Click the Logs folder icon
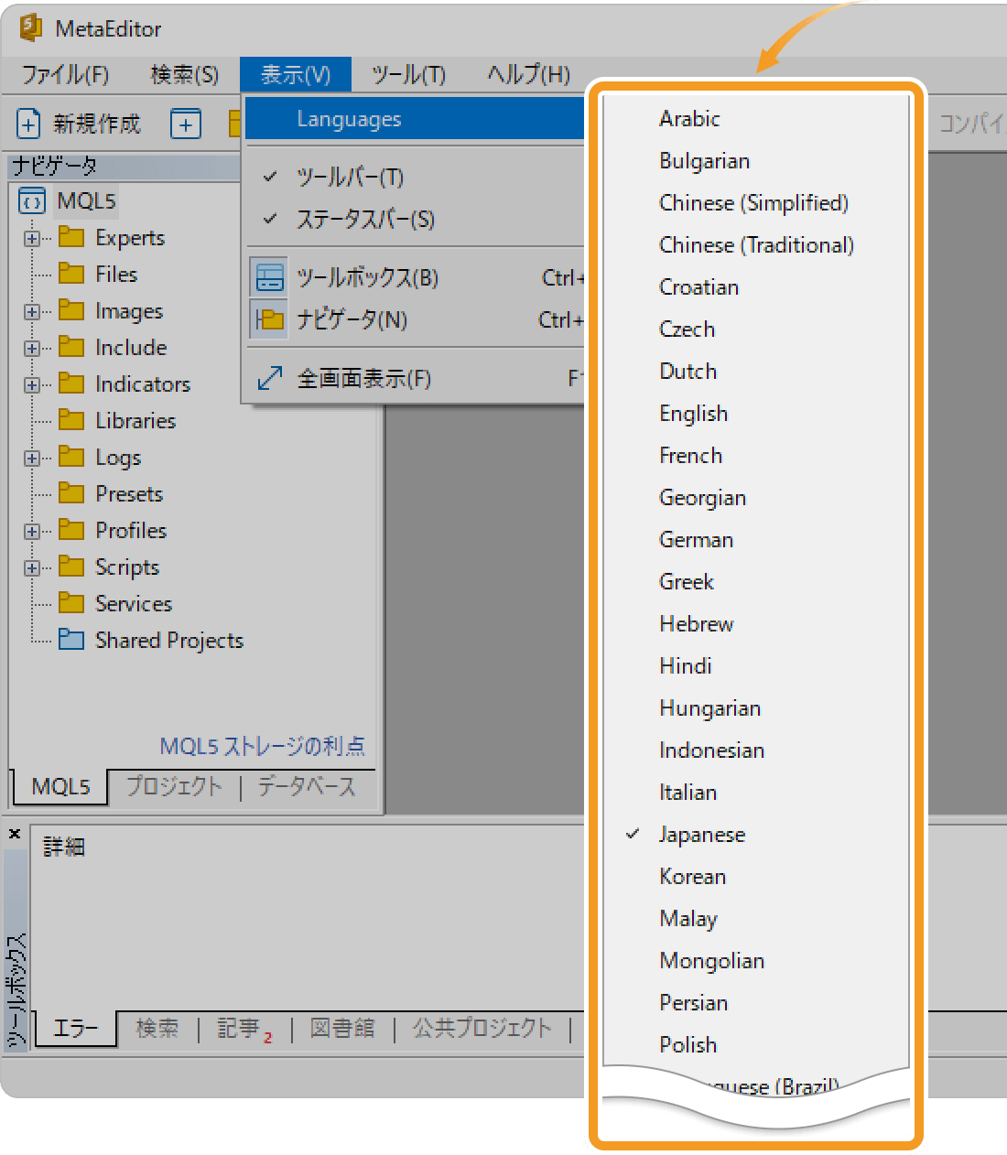This screenshot has height=1155, width=1007. (71, 457)
